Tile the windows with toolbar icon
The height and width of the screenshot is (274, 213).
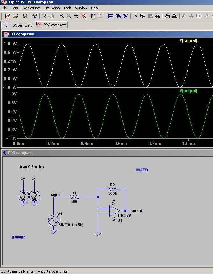pos(111,16)
